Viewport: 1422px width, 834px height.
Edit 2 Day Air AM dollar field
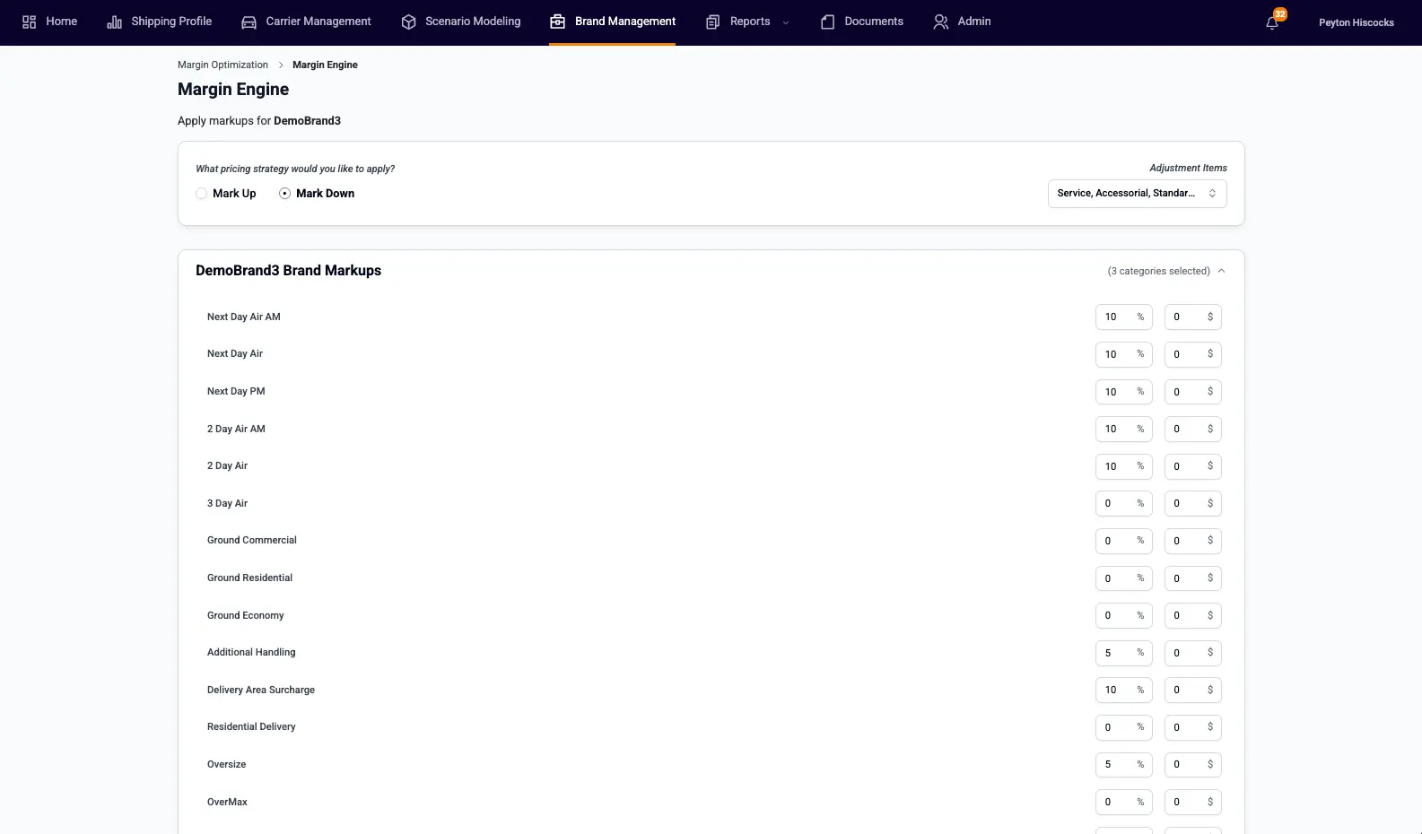(x=1192, y=429)
